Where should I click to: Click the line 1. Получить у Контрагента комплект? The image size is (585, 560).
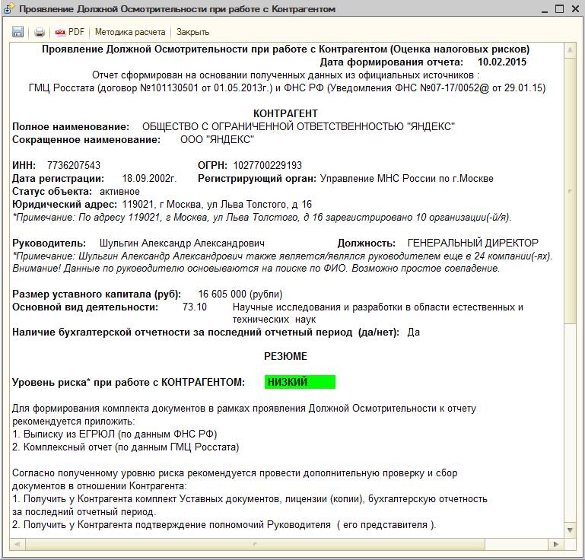pos(250,505)
